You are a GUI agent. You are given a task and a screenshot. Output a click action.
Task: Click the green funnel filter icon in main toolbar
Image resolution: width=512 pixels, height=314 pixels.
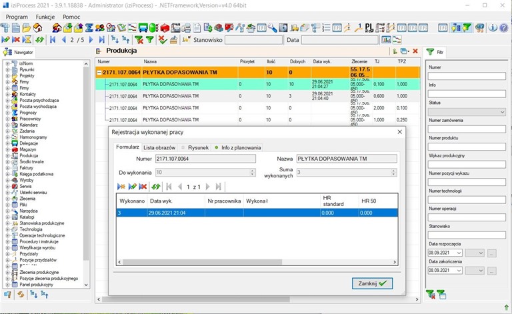pyautogui.click(x=149, y=40)
